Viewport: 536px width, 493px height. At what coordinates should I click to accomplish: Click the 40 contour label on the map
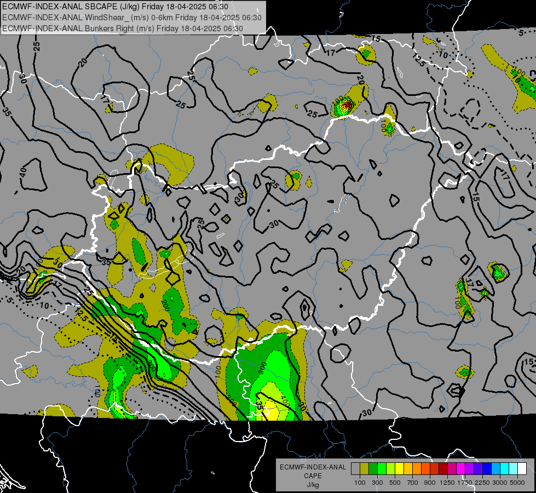[23, 172]
